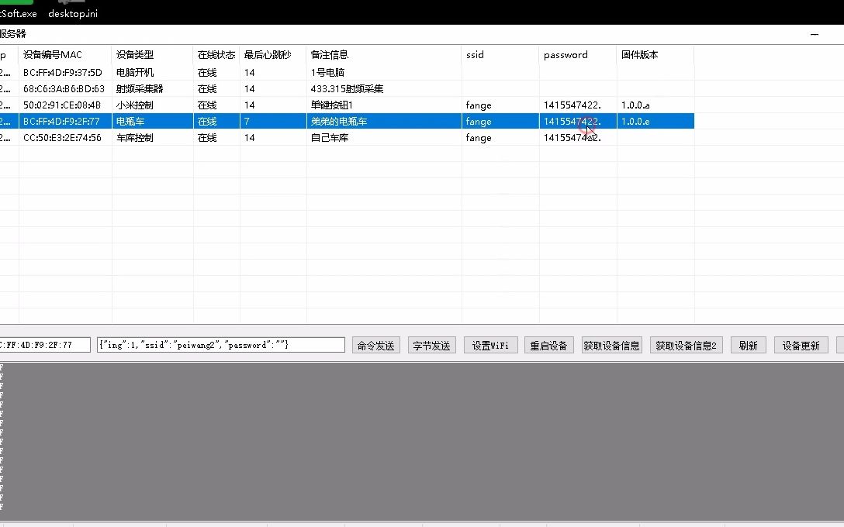Click the 字节发送 (byte send) button
Image resolution: width=844 pixels, height=527 pixels.
coord(431,345)
